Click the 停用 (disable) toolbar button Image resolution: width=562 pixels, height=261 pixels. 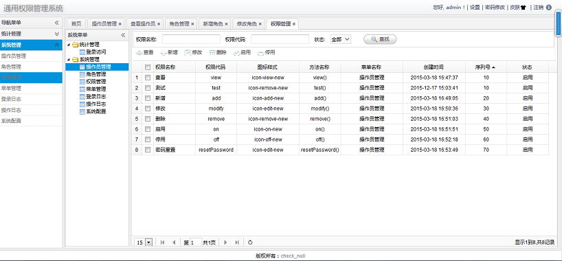pos(267,53)
